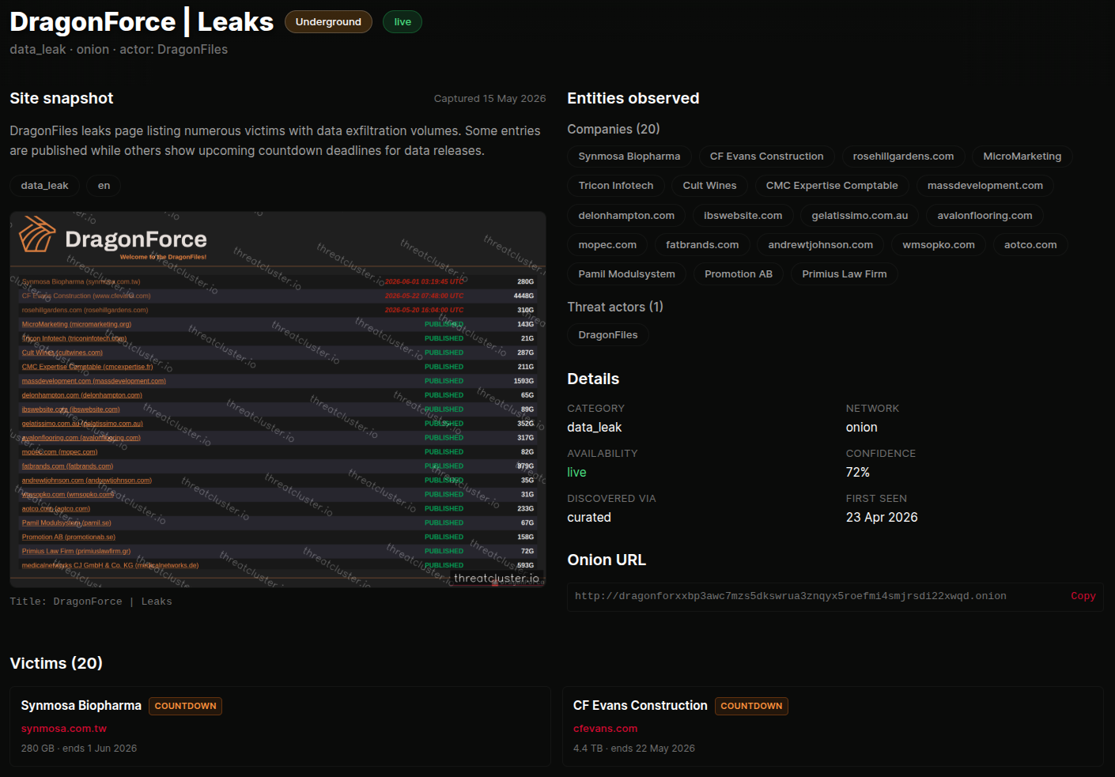
Task: Select the data_leak tag under Site snapshot
Action: tap(44, 186)
